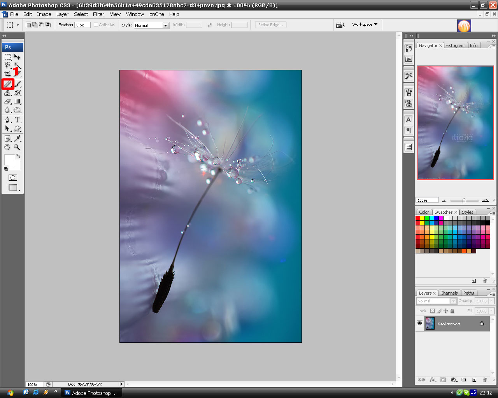The image size is (498, 398).
Task: Select the Horizontal Type tool
Action: pos(17,120)
